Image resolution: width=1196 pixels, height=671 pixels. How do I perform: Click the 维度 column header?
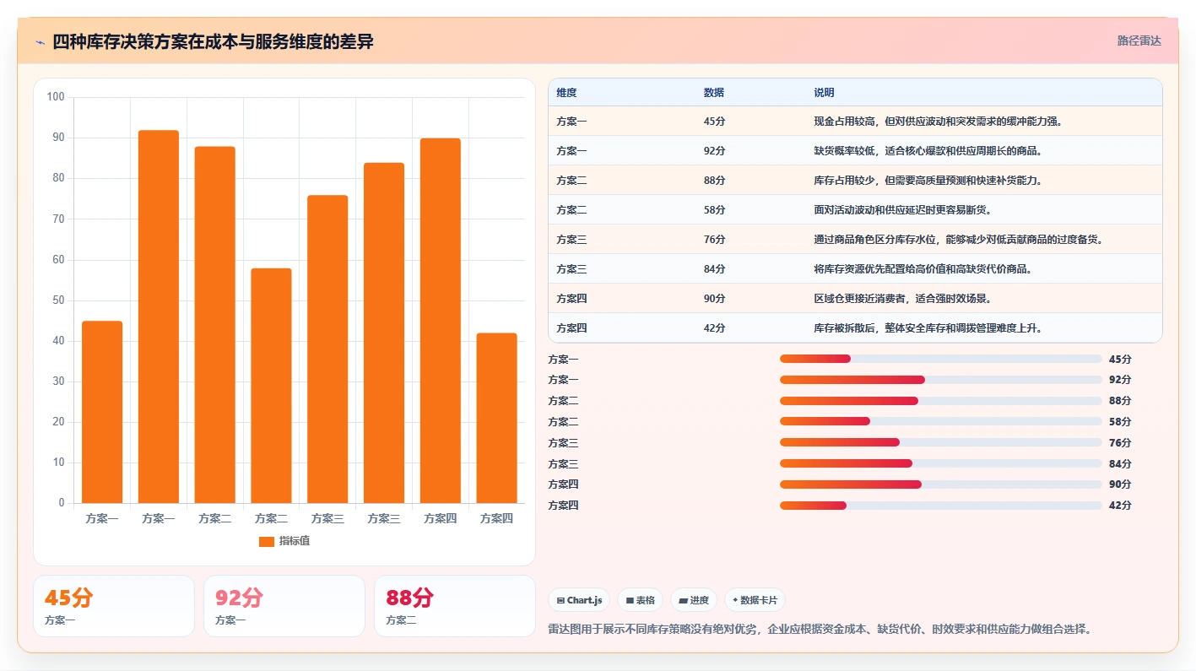pyautogui.click(x=566, y=93)
